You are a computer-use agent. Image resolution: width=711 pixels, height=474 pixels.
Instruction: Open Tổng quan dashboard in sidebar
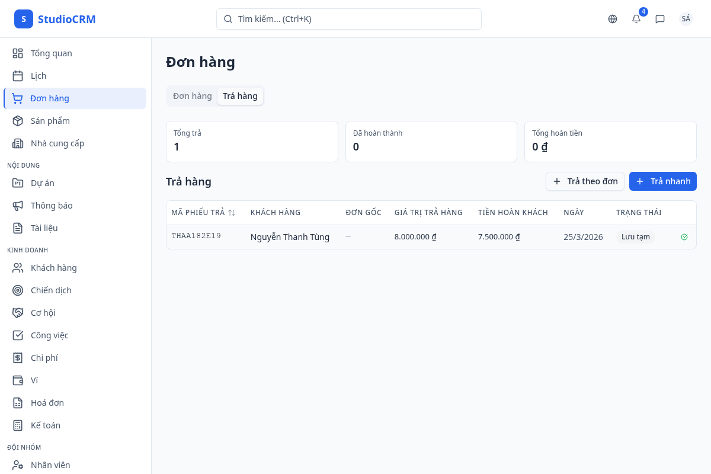click(51, 53)
